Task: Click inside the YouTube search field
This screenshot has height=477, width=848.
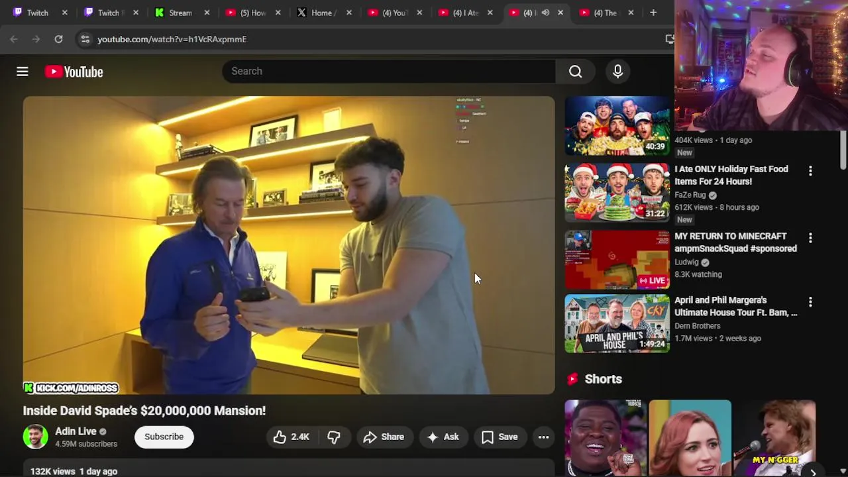Action: [x=389, y=71]
